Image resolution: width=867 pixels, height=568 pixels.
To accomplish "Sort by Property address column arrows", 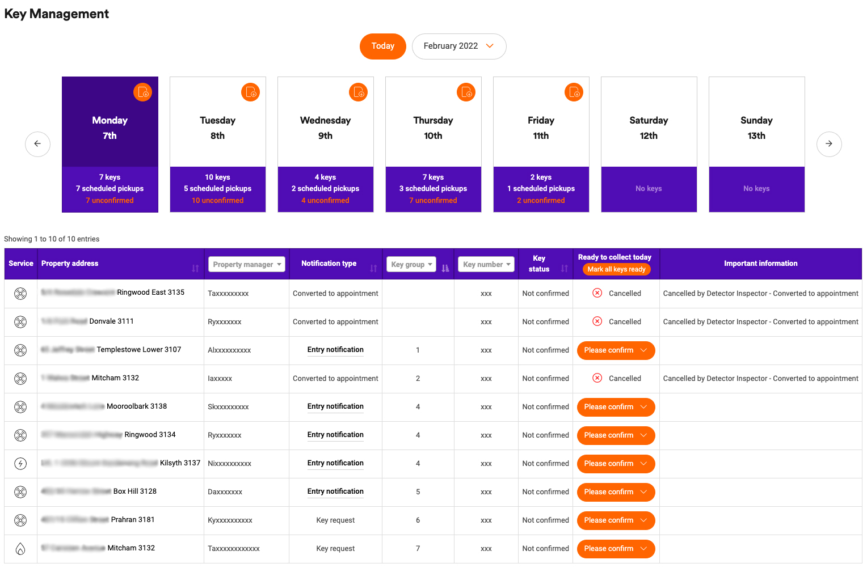I will point(195,268).
